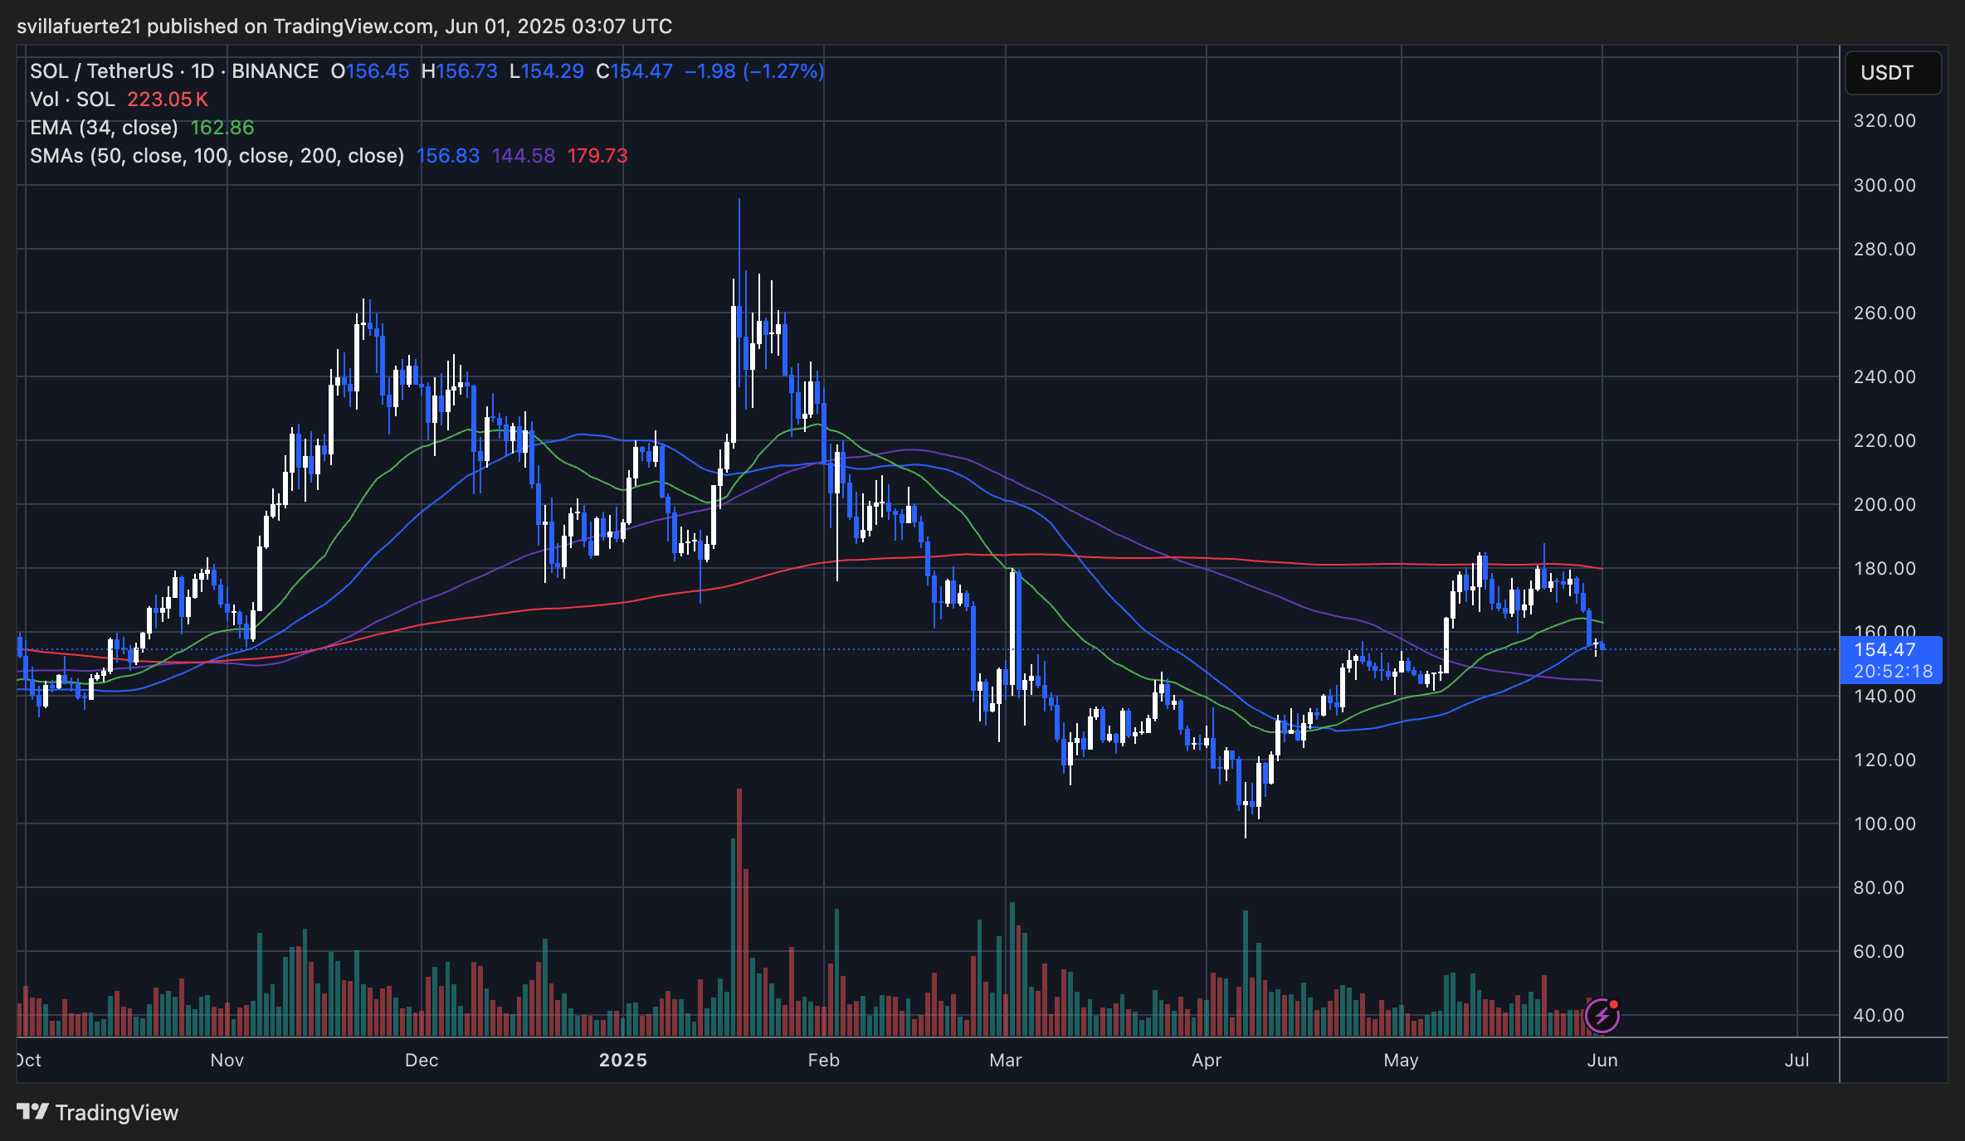Select the BINANCE exchange label in the legend
This screenshot has height=1141, width=1965.
pos(275,71)
